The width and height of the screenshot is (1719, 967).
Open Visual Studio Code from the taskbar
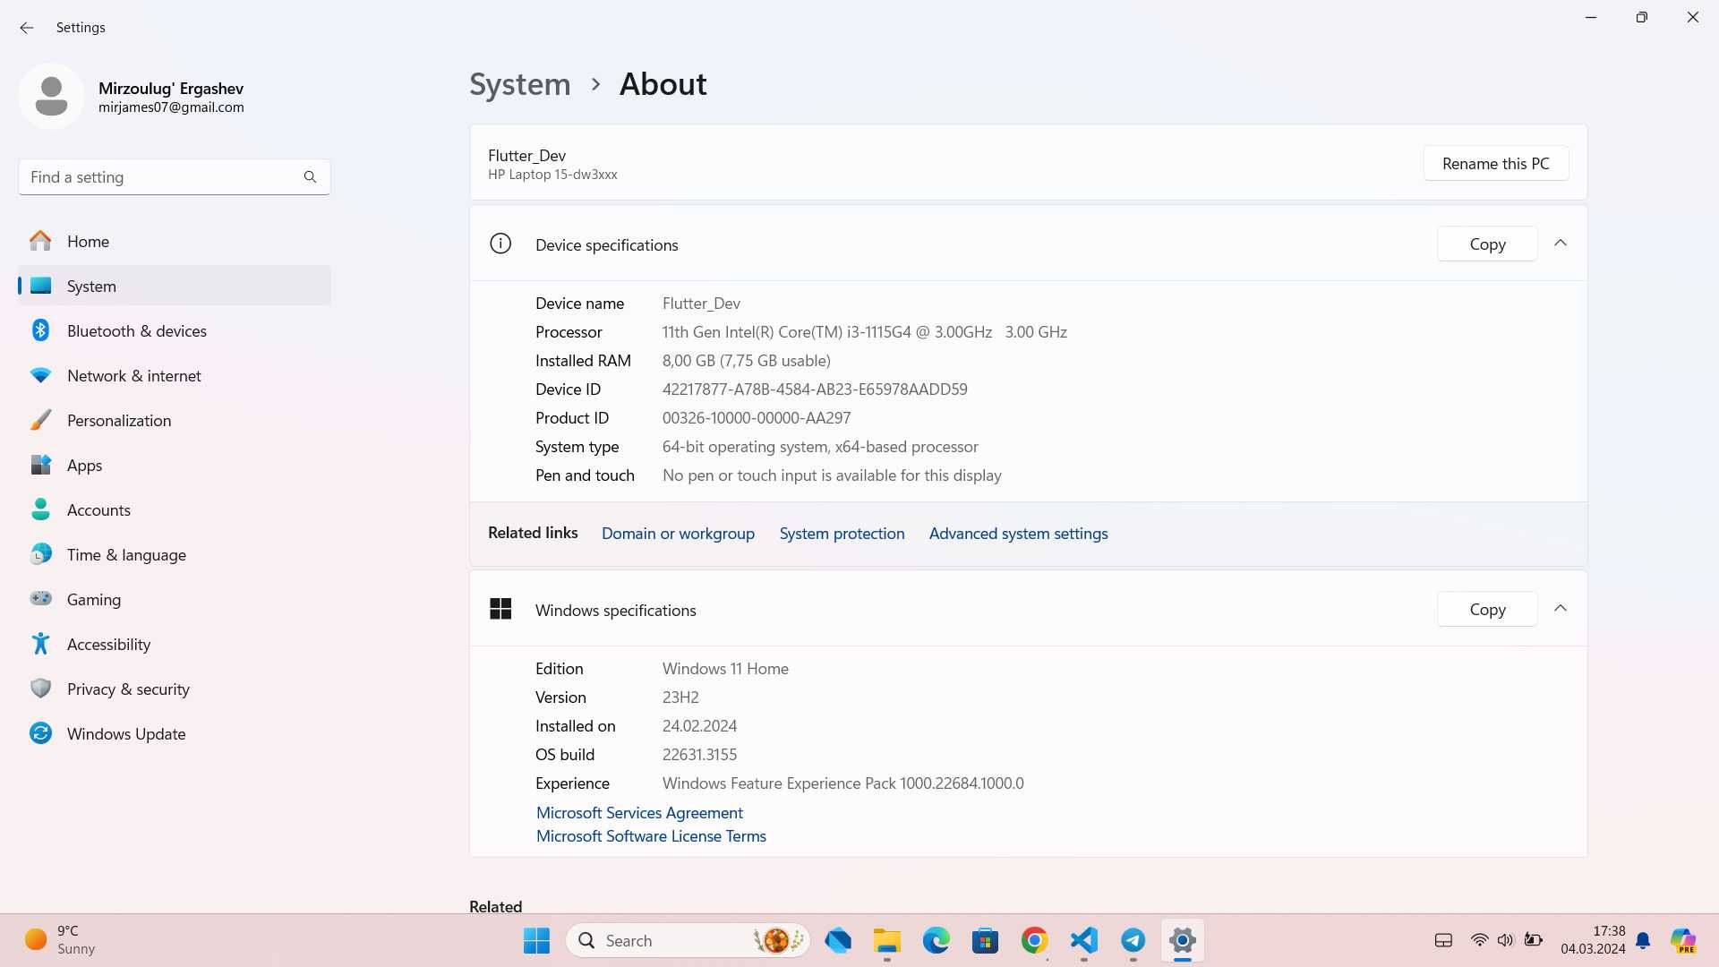(1083, 940)
